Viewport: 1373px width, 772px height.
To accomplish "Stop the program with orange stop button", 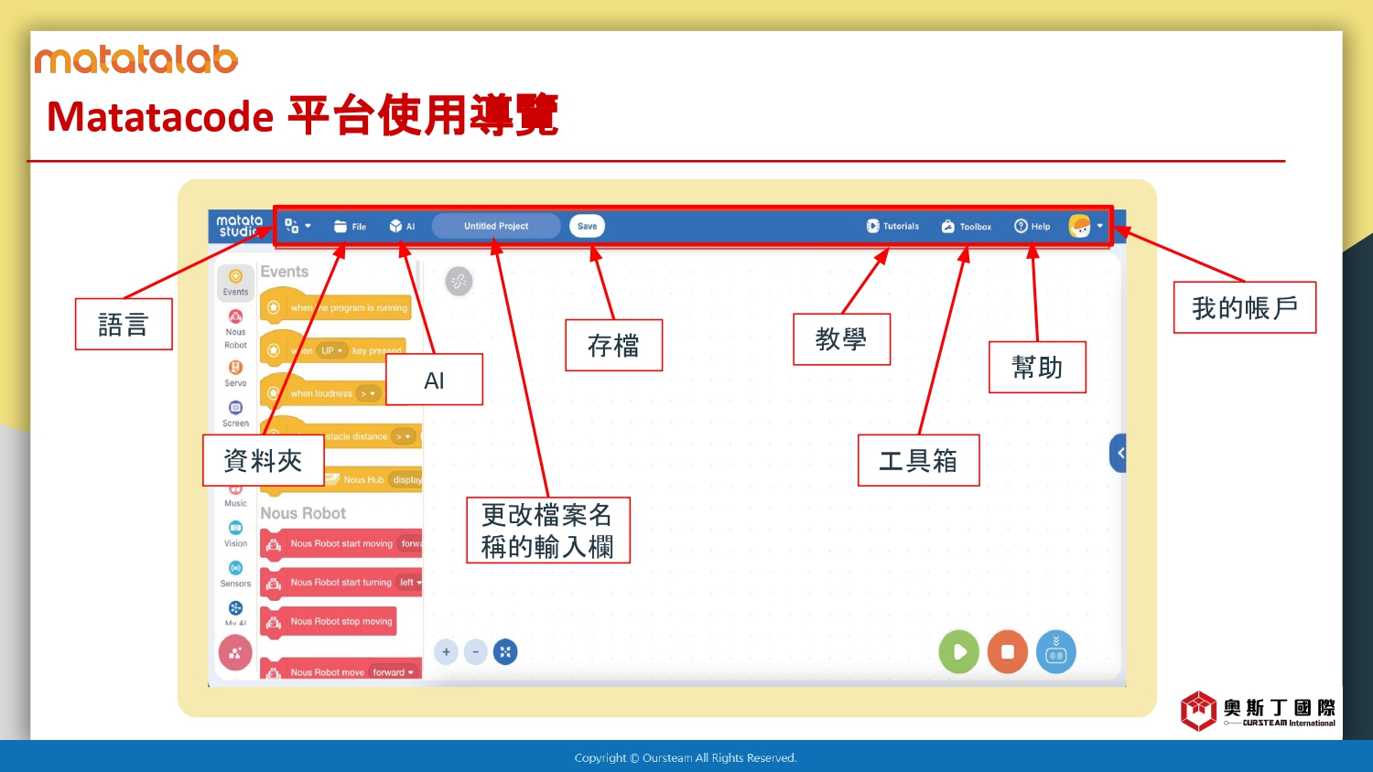I will pyautogui.click(x=1008, y=652).
